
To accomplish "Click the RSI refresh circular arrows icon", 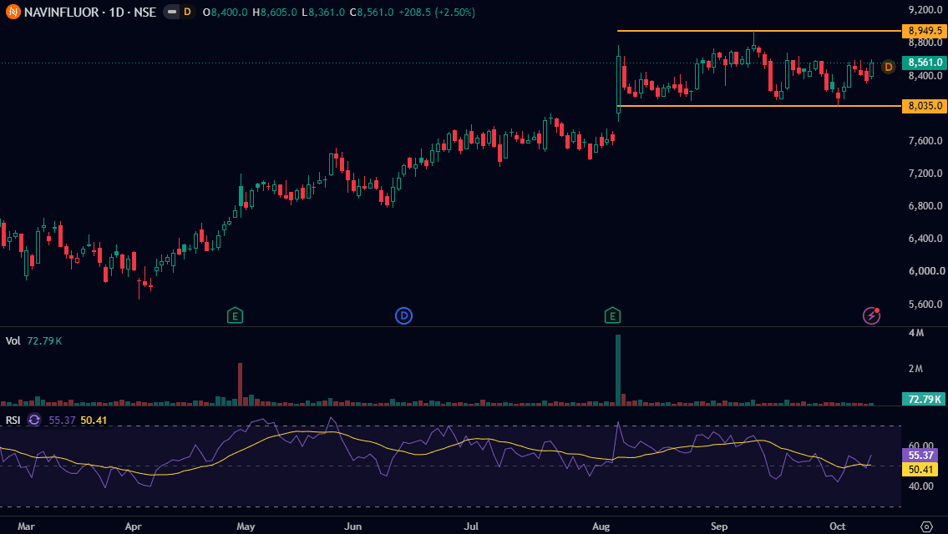I will (x=34, y=420).
